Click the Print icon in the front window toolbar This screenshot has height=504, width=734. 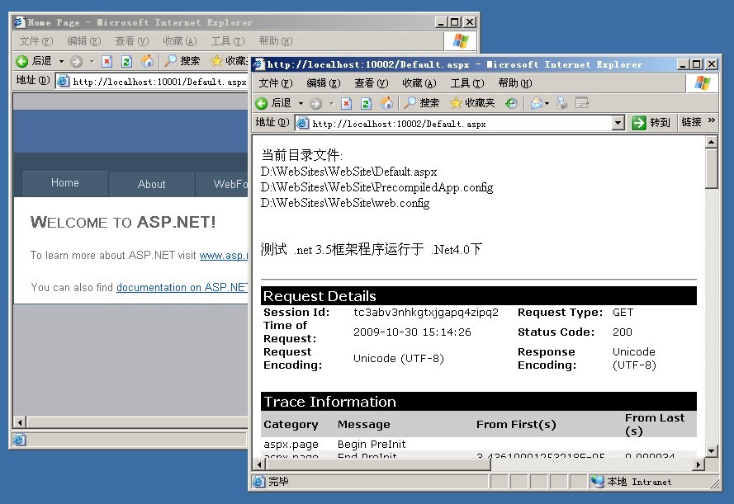click(562, 103)
